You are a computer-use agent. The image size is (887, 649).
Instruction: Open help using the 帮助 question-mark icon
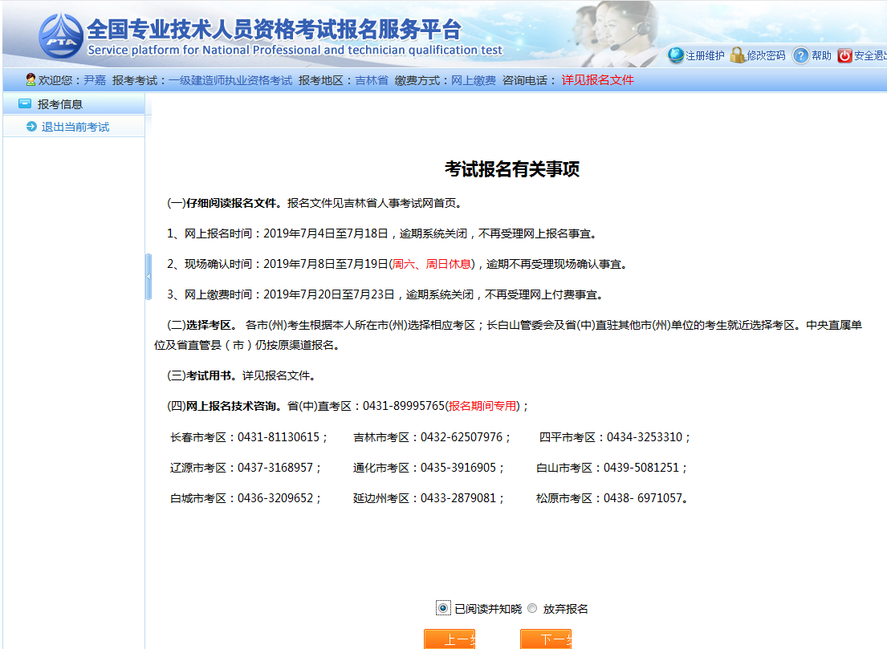click(800, 56)
